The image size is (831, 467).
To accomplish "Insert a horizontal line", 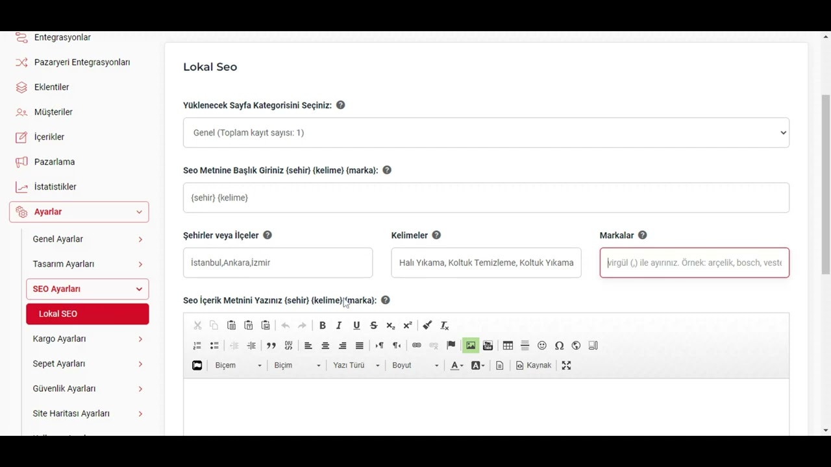I will coord(525,346).
